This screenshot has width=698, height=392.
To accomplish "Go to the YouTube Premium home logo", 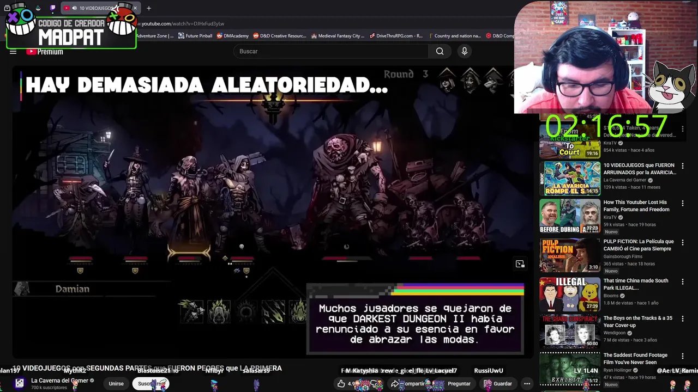I will [45, 52].
